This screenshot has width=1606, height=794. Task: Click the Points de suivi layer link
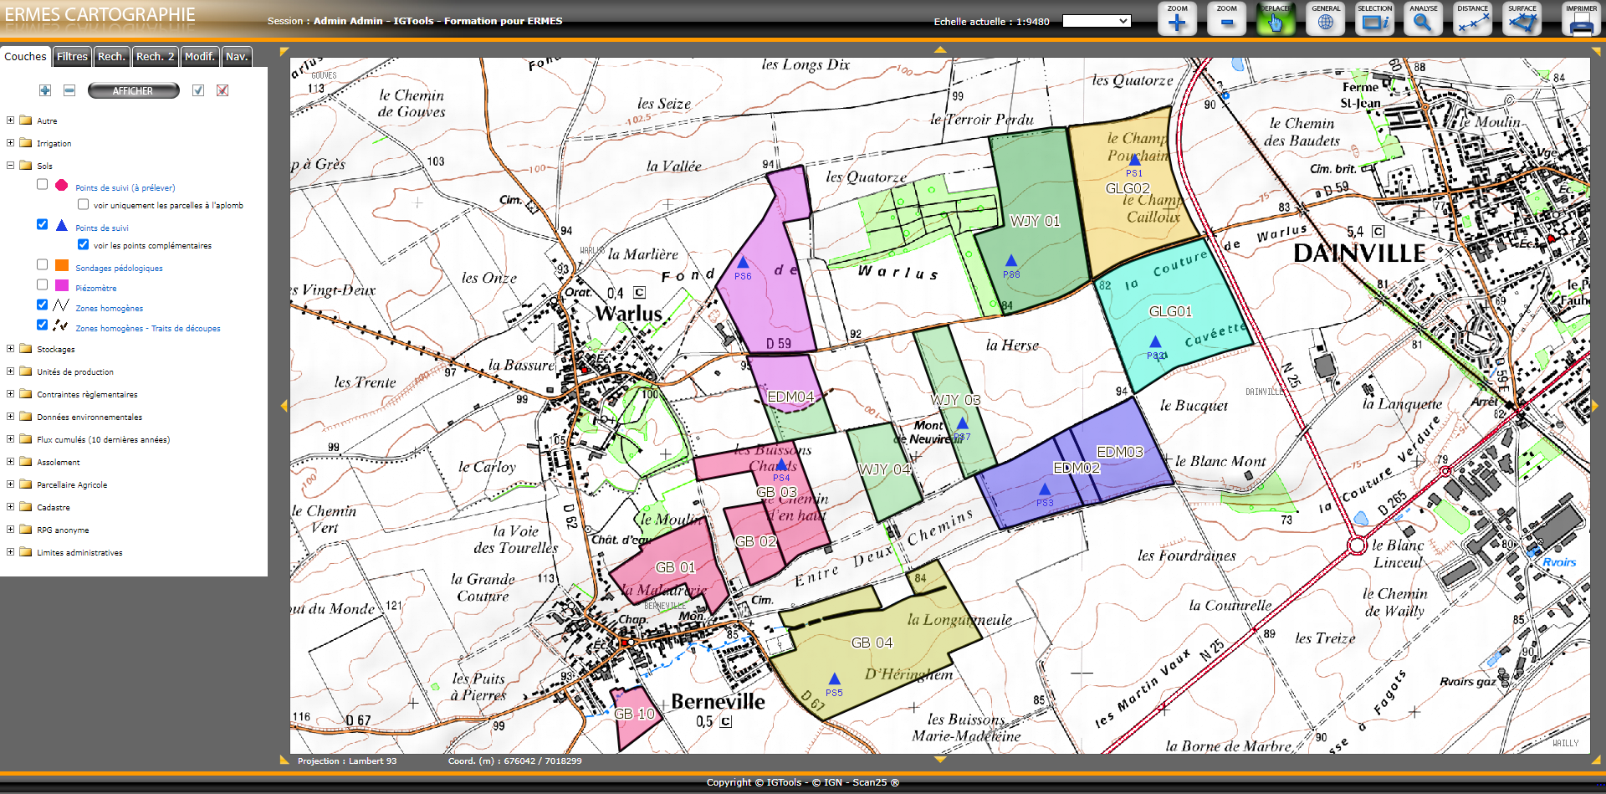tap(102, 228)
